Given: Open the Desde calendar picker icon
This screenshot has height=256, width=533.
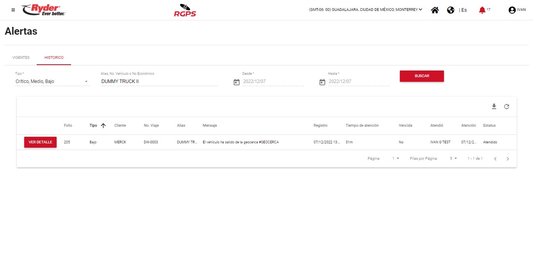Looking at the screenshot, I should pos(237,82).
